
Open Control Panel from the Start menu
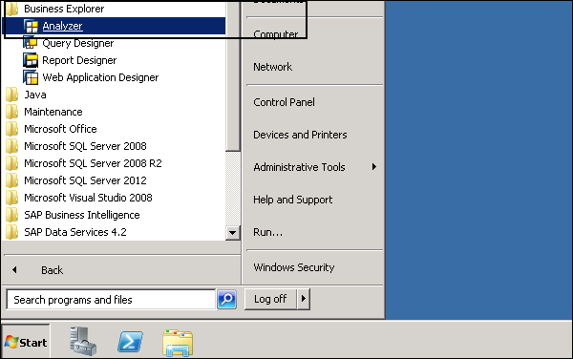tap(284, 102)
